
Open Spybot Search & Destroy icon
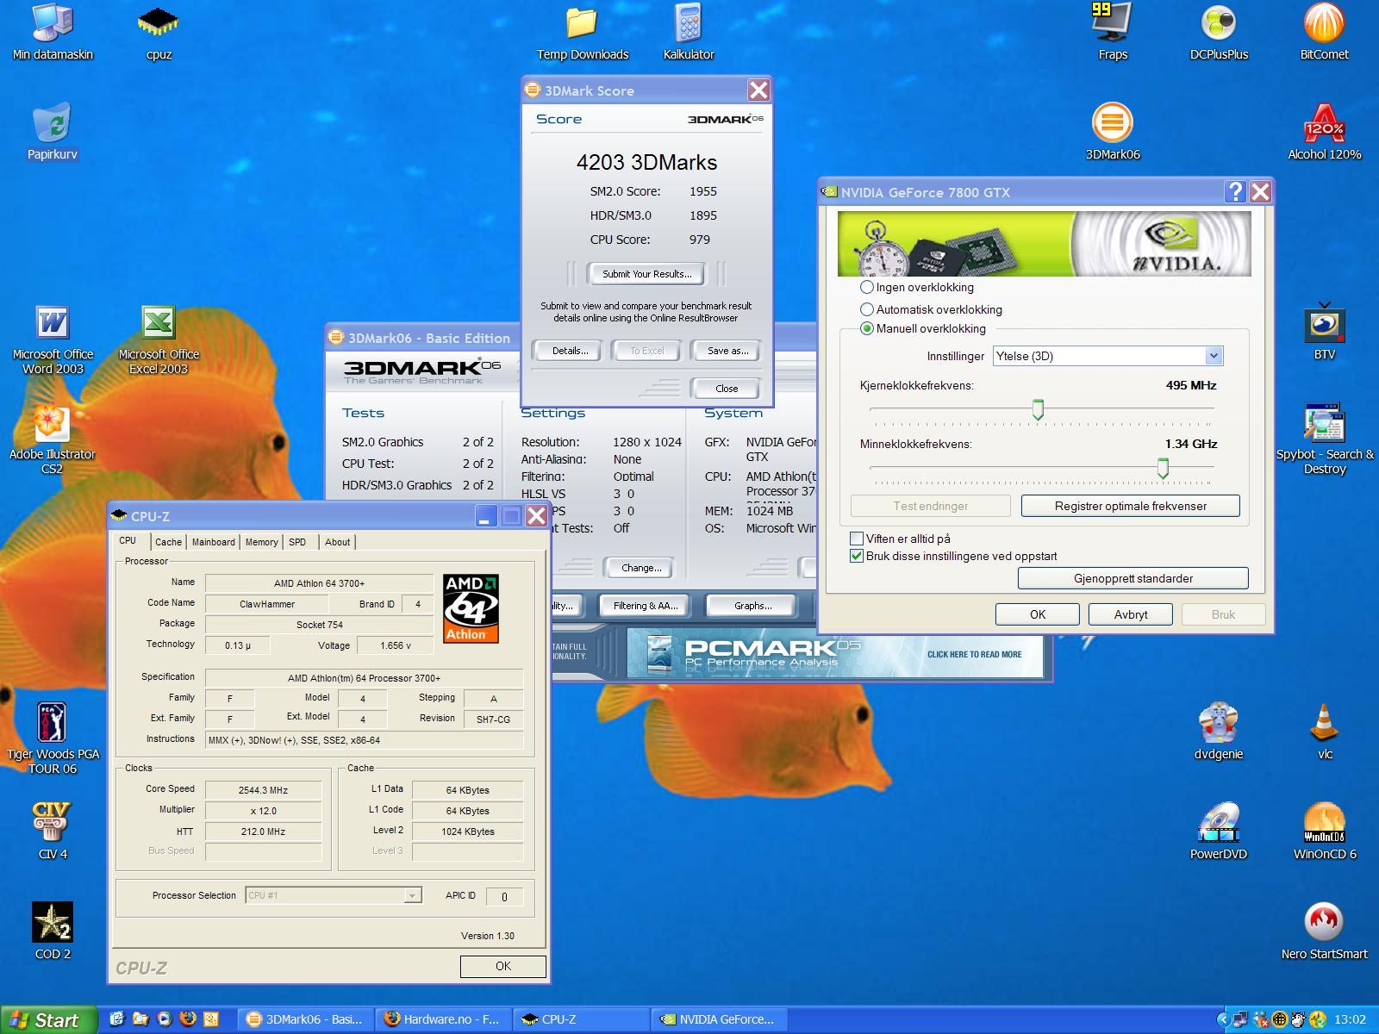tap(1325, 440)
